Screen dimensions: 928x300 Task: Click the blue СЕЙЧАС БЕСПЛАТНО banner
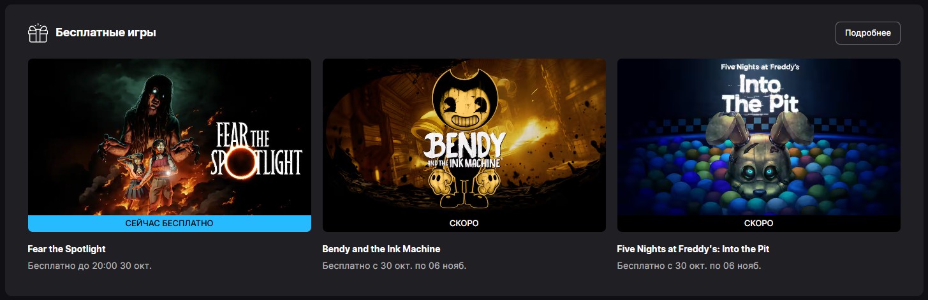point(170,224)
